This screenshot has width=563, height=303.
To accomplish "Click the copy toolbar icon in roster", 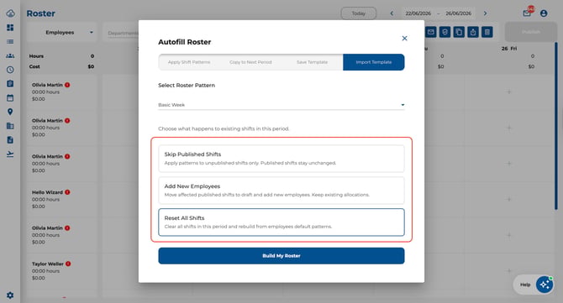I will tap(459, 32).
